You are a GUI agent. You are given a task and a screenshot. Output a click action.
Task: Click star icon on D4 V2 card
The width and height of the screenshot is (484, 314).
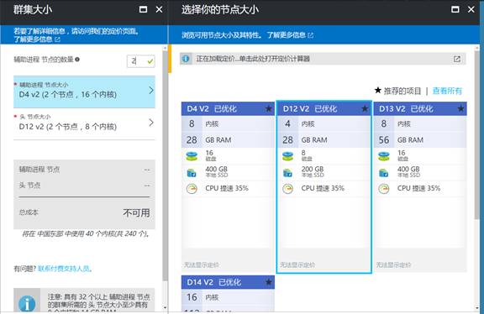pos(269,108)
